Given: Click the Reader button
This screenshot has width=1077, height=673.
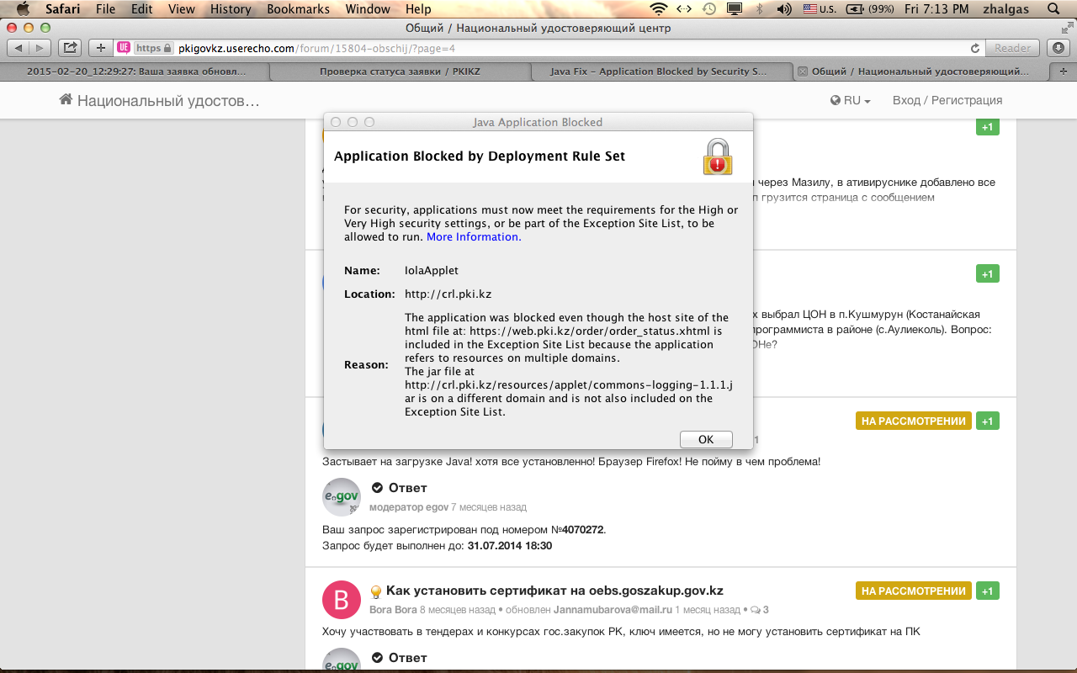Looking at the screenshot, I should coord(1012,48).
